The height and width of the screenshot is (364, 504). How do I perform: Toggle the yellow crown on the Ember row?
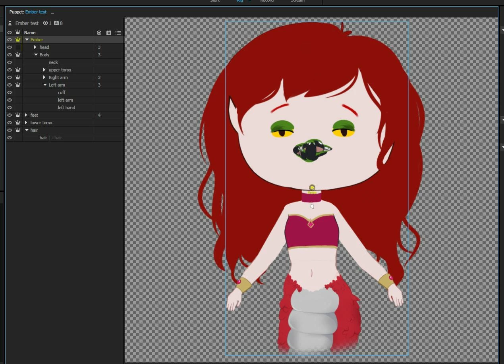(x=18, y=40)
